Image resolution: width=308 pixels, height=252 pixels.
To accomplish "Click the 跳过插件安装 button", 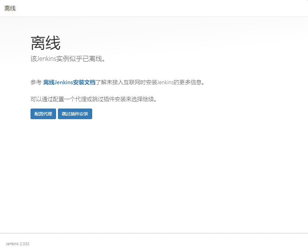I will pyautogui.click(x=75, y=114).
